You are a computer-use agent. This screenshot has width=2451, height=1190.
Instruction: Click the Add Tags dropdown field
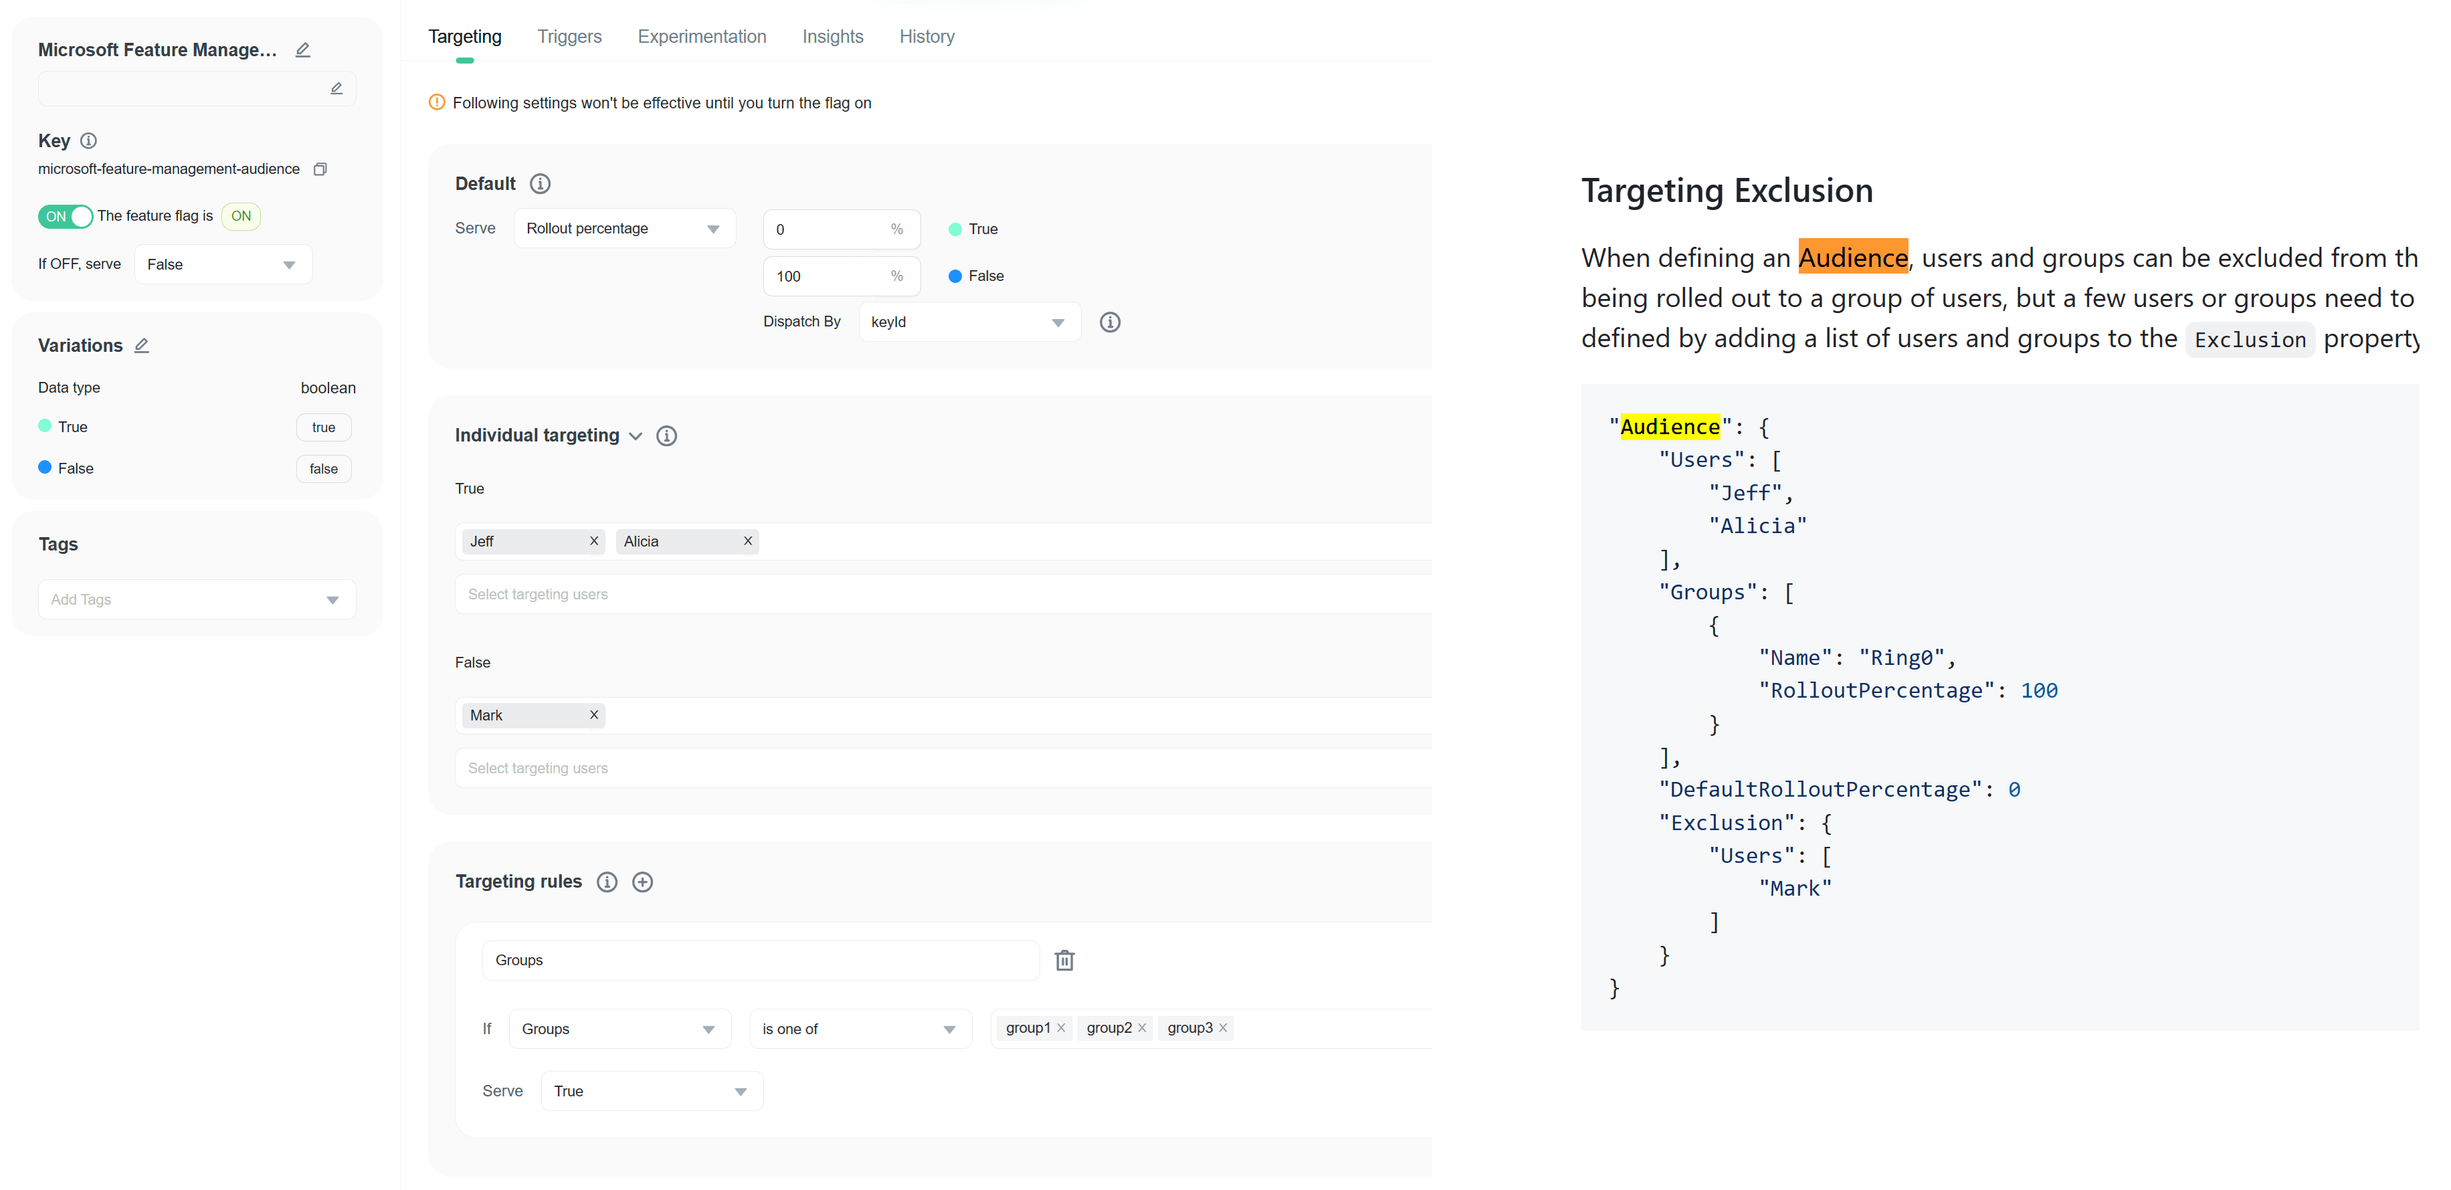click(196, 599)
